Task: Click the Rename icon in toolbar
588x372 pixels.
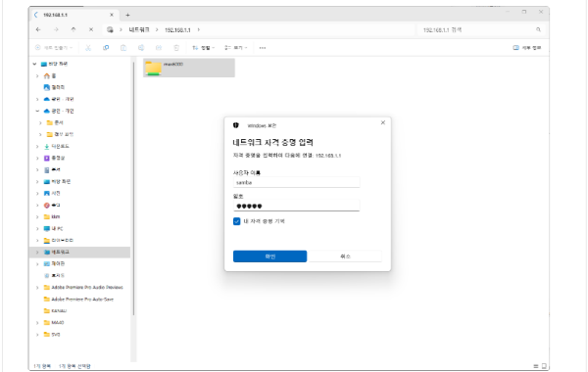Action: point(141,48)
